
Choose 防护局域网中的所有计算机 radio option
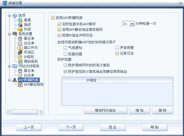65,65
